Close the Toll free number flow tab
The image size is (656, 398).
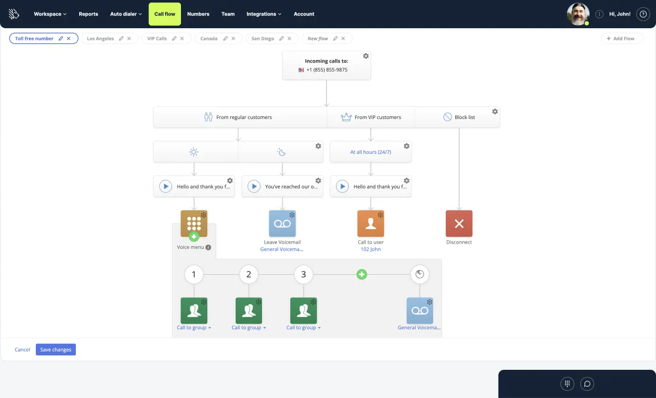69,39
